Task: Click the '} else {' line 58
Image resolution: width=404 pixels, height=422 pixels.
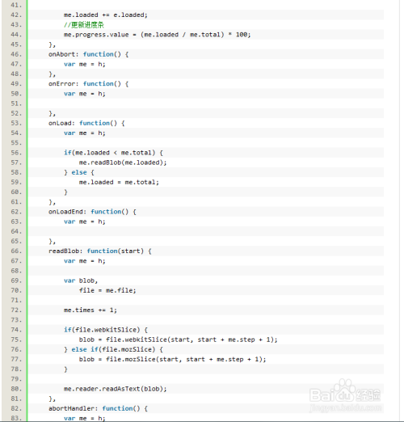Action: point(79,172)
